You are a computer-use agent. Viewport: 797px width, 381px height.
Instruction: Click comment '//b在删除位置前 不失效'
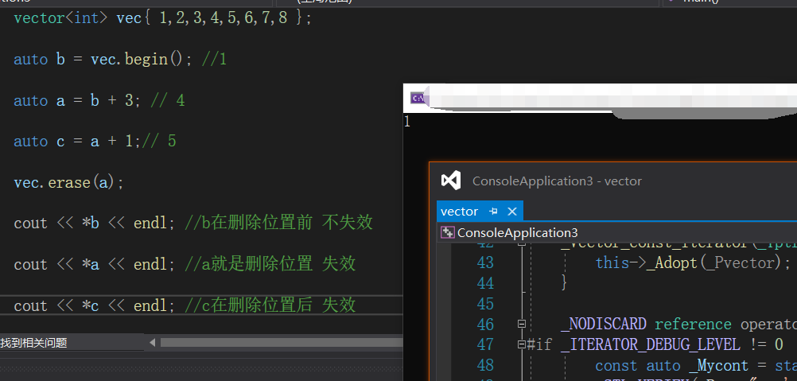click(x=278, y=223)
